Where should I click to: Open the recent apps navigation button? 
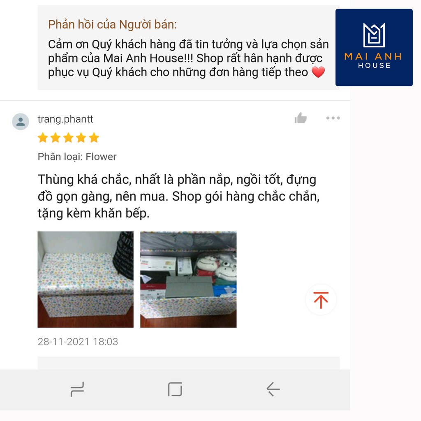77,389
